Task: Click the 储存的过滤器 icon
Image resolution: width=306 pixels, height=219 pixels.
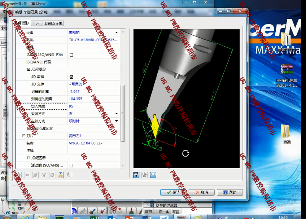Action: (x=152, y=205)
